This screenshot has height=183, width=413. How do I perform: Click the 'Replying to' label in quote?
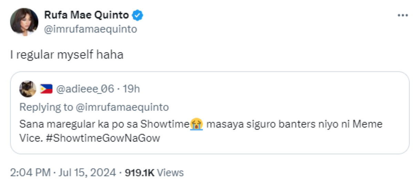pos(46,107)
